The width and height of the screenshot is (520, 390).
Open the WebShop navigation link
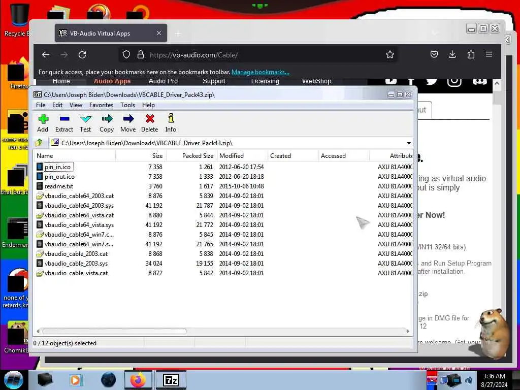(317, 81)
